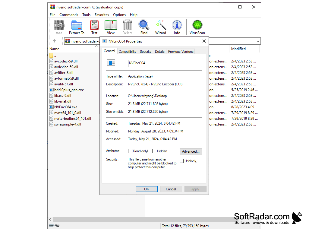The image size is (309, 232).
Task: Click the 5/25/2019 2:46 modified date
Action: pyautogui.click(x=244, y=90)
